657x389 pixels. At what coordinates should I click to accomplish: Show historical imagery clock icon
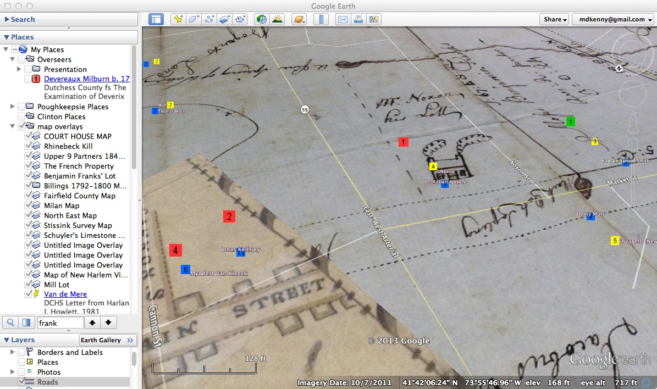tap(261, 19)
